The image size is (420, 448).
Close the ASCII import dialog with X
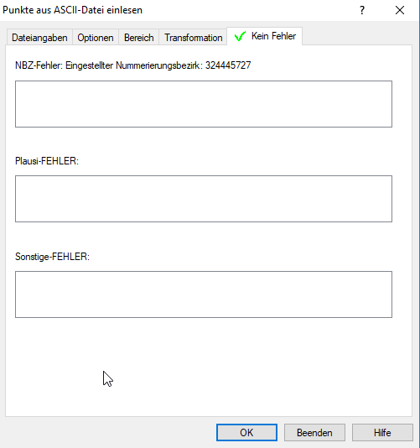pos(400,10)
